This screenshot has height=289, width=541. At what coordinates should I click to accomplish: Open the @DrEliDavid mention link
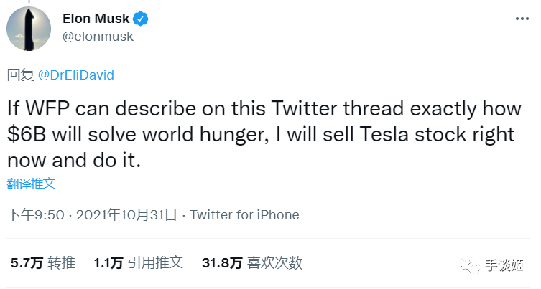click(x=75, y=75)
